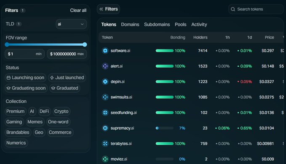The height and width of the screenshot is (164, 286).
Task: Switch to the Activity tab
Action: 199,24
